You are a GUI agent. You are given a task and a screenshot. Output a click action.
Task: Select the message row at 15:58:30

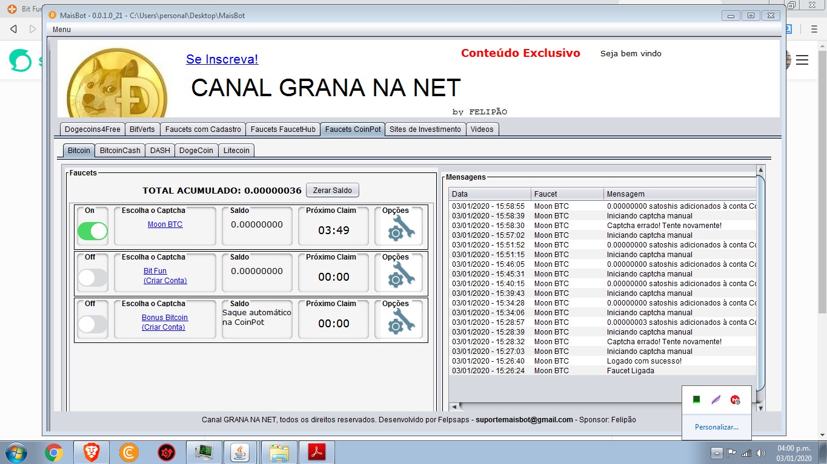point(603,225)
